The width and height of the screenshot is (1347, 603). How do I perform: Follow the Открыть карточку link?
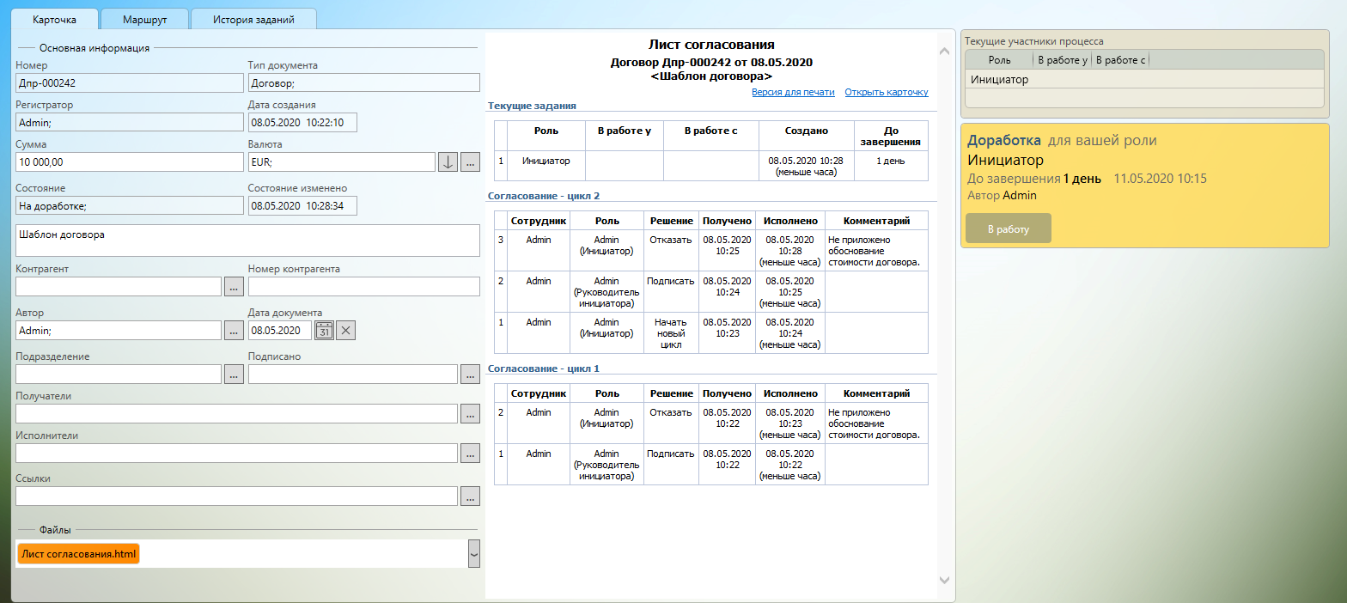pos(886,92)
